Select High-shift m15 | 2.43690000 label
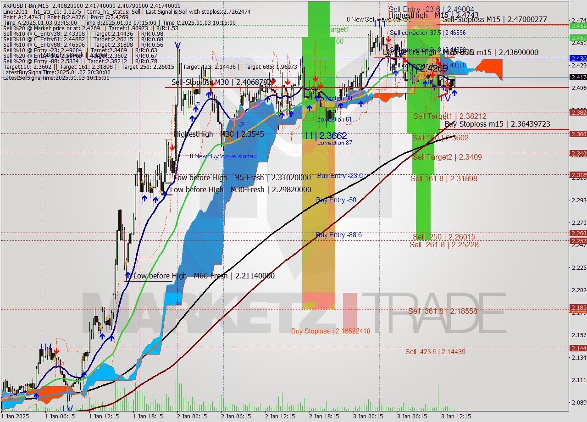 click(x=491, y=53)
